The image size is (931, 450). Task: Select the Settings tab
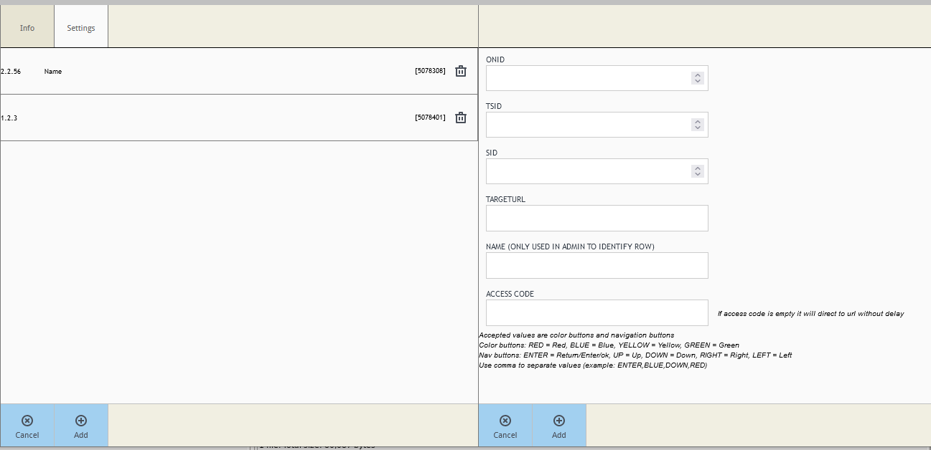81,28
